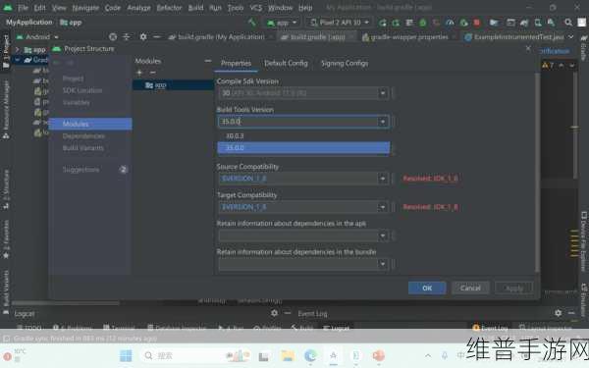Select the app module in the Modules list
This screenshot has height=368, width=589.
point(173,85)
